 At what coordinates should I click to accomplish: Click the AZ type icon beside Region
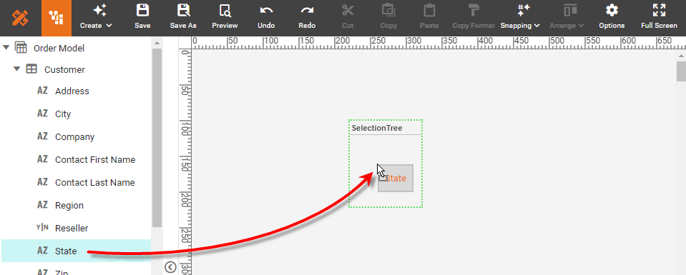click(x=42, y=204)
